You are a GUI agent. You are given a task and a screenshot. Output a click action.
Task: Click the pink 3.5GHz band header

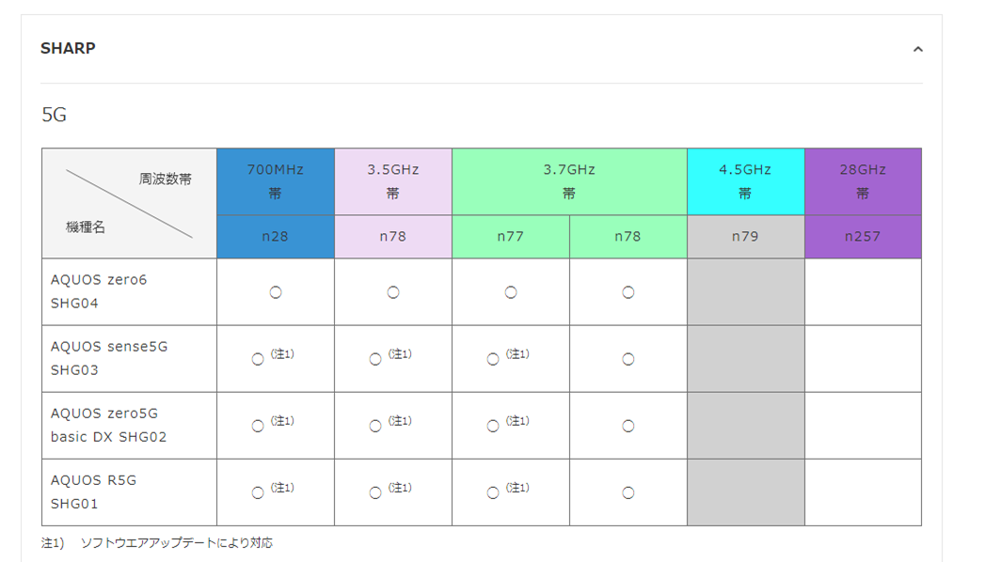point(393,181)
